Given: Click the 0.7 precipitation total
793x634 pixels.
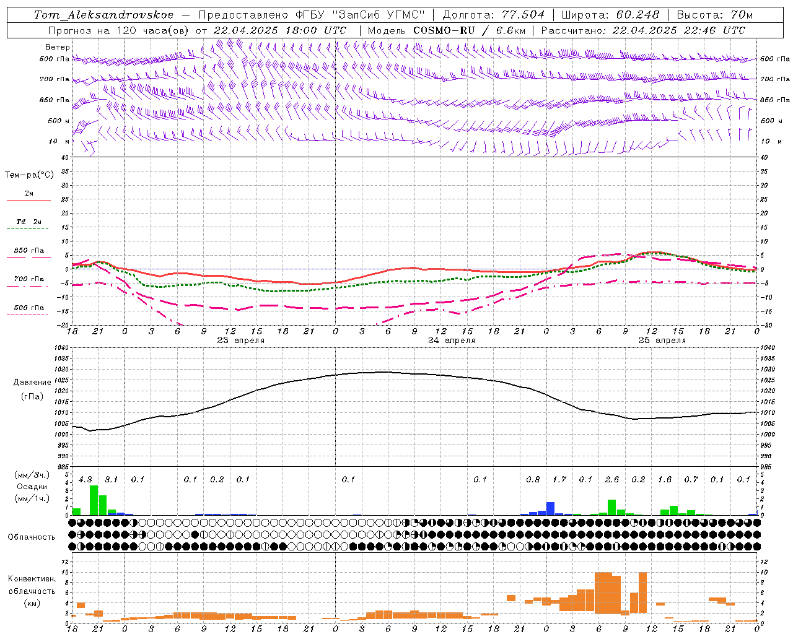Looking at the screenshot, I should pyautogui.click(x=691, y=479).
